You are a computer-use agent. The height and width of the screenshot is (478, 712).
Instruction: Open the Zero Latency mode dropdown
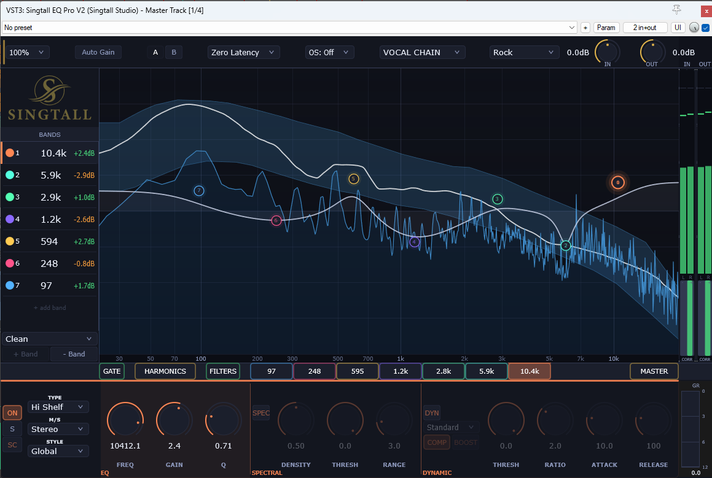pyautogui.click(x=243, y=52)
